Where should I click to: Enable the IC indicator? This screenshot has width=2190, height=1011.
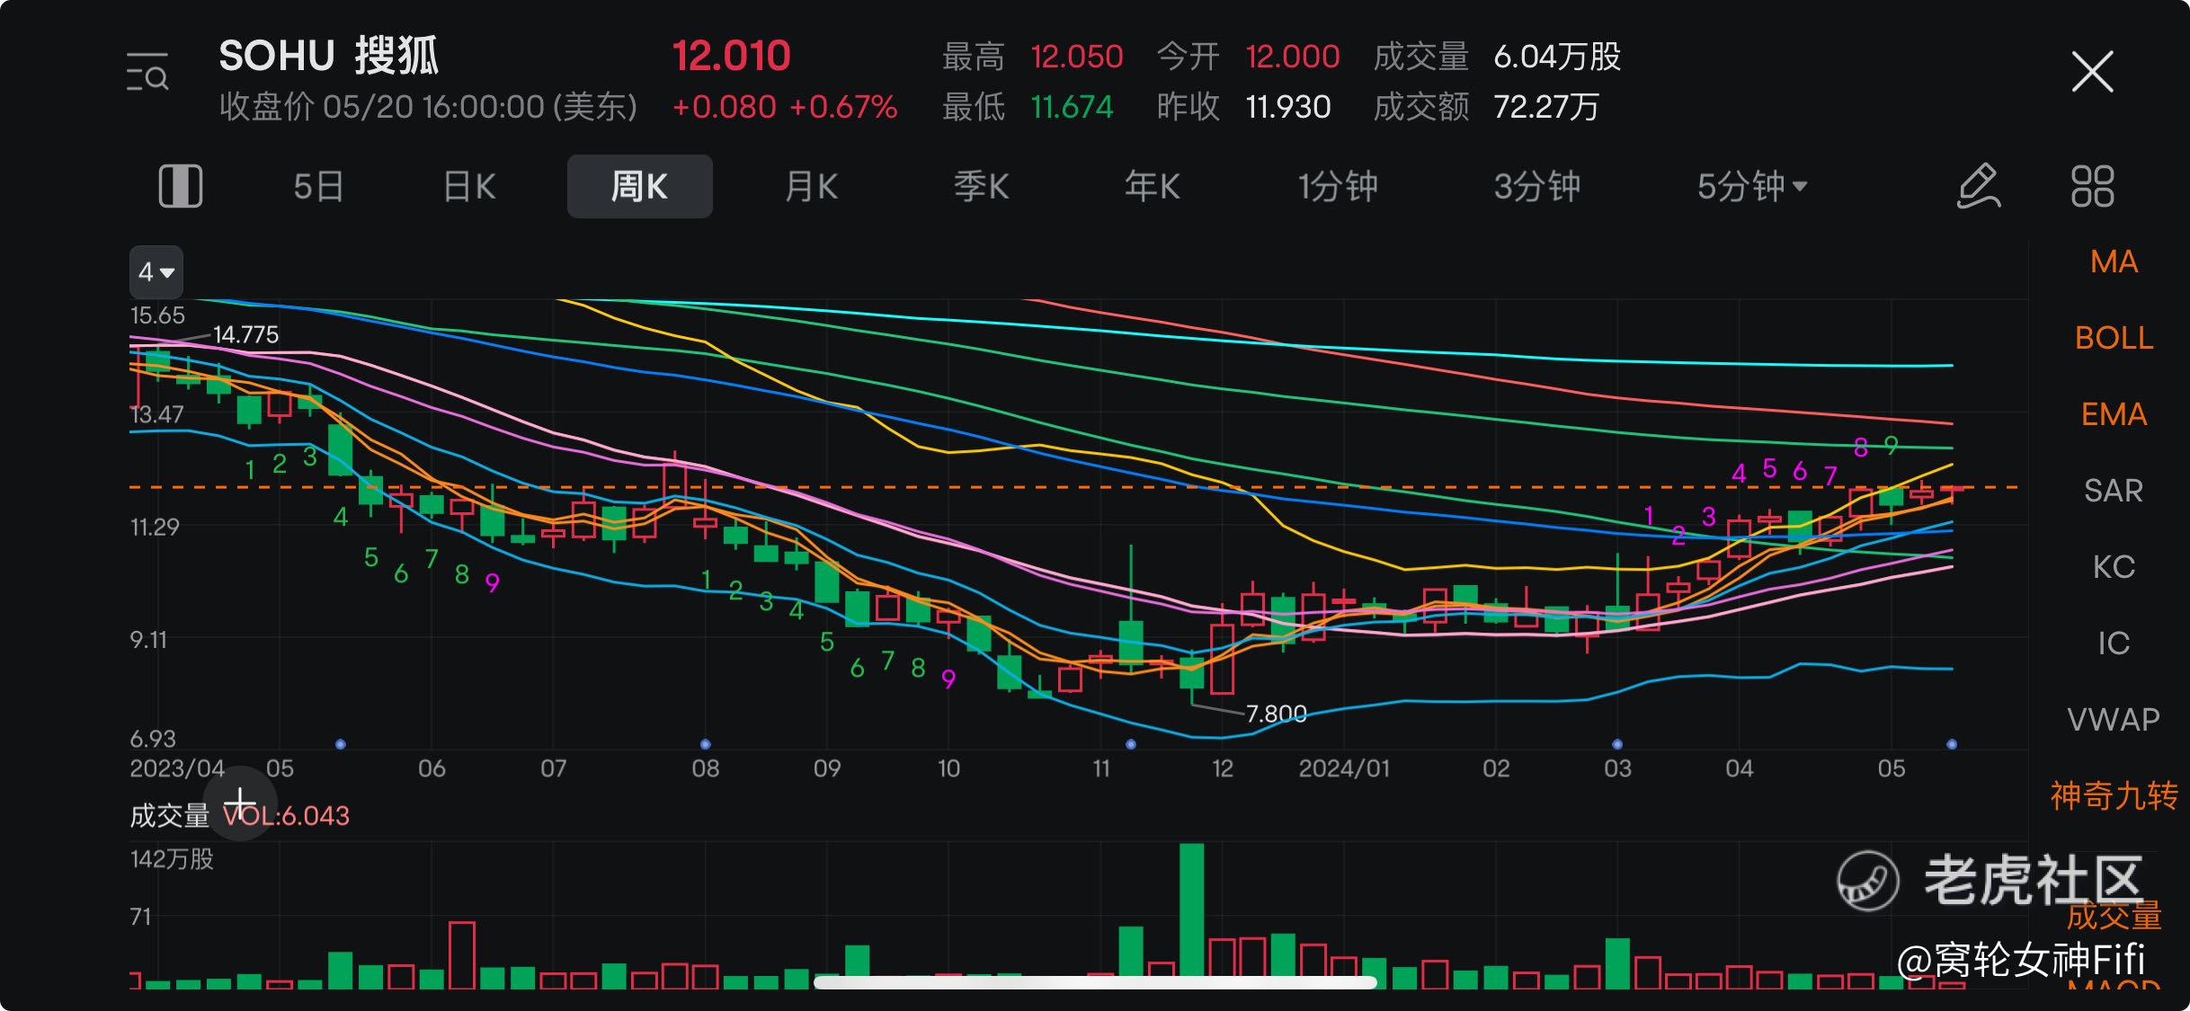tap(2114, 643)
